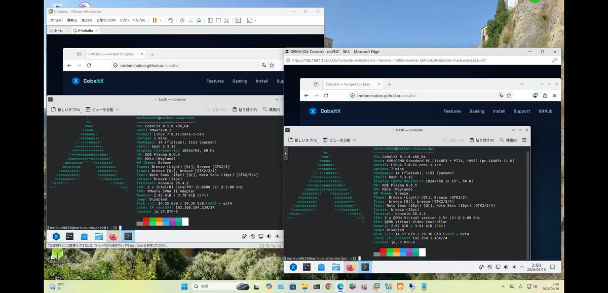Open ヘルプ(H) menu in VMware

[139, 20]
